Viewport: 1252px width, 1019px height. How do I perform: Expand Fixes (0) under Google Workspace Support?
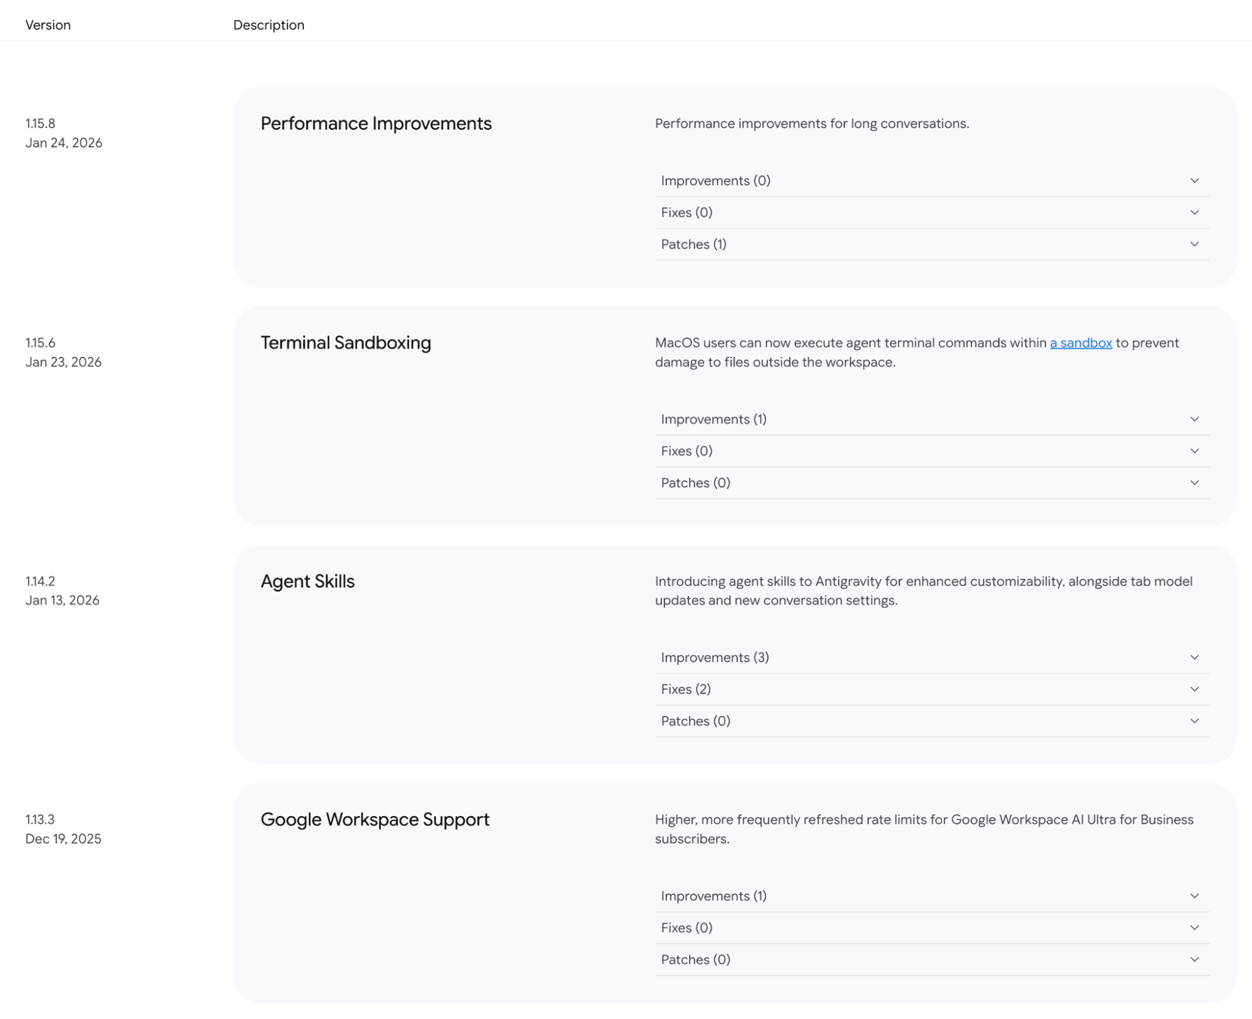pyautogui.click(x=931, y=928)
